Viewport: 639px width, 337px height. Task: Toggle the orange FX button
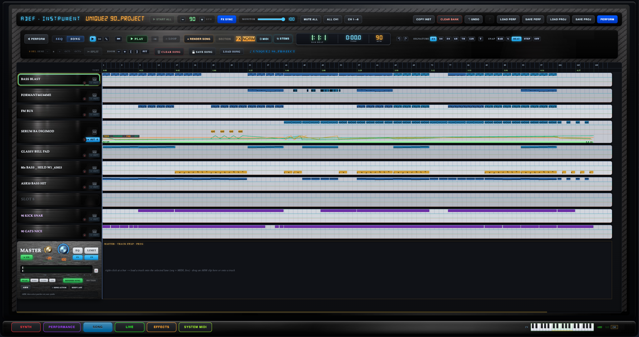pos(239,39)
